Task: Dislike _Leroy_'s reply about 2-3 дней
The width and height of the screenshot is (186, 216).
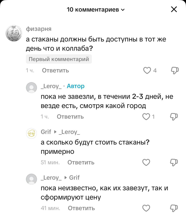Action: pyautogui.click(x=174, y=116)
